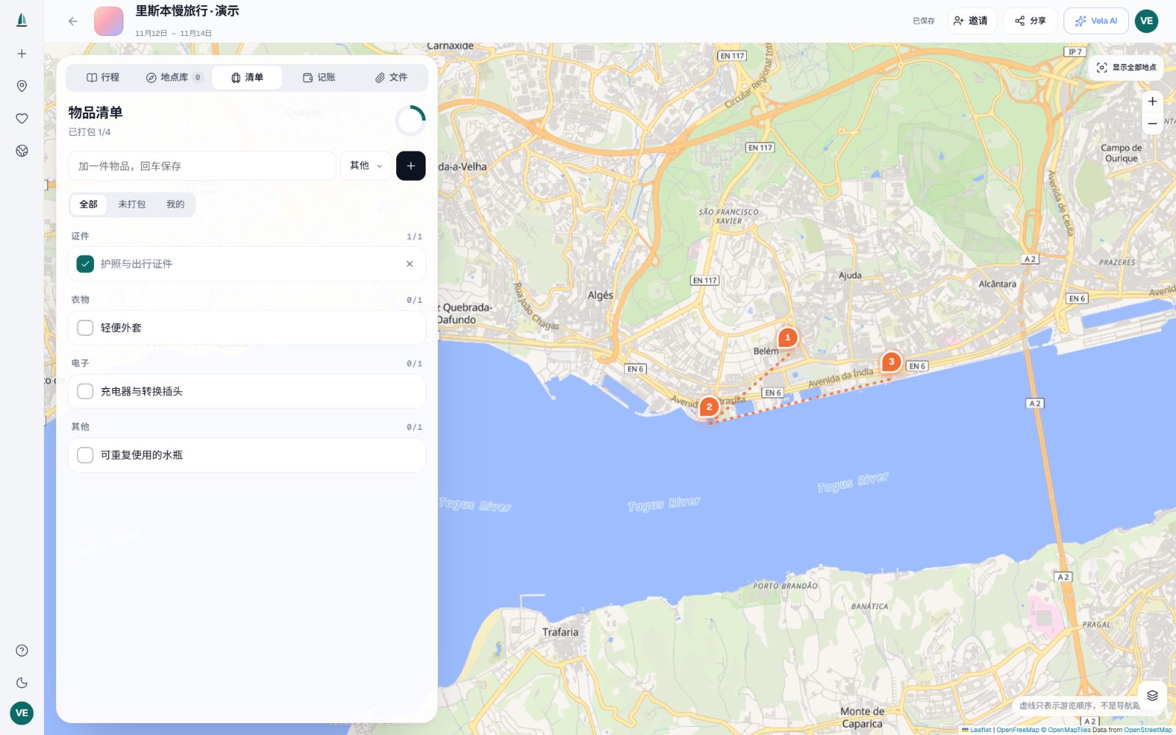Click map marker number 2
Viewport: 1176px width, 735px height.
pos(709,406)
